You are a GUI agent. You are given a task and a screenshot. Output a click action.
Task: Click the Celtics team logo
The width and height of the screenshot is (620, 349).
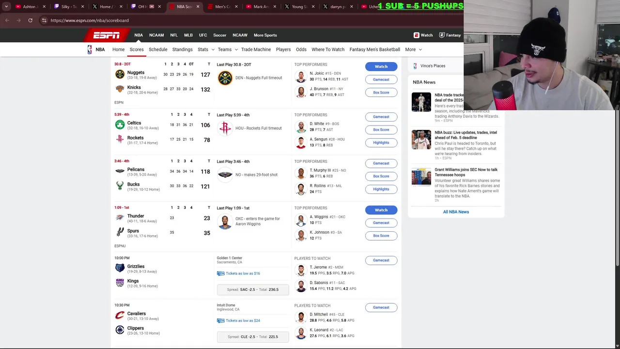pyautogui.click(x=120, y=125)
